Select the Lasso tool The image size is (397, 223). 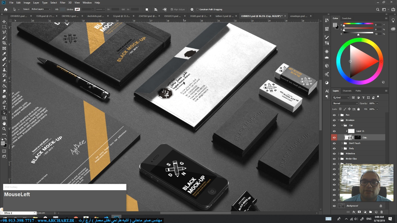point(4,32)
